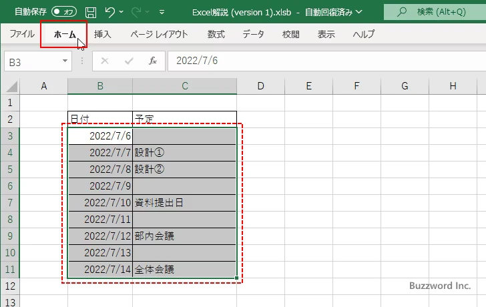This screenshot has width=486, height=307.
Task: Click cell with date 2022/7/7
Action: [x=100, y=153]
